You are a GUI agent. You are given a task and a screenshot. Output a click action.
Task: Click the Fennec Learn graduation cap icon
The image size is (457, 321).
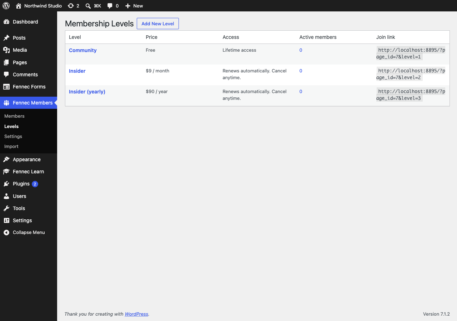(6, 172)
